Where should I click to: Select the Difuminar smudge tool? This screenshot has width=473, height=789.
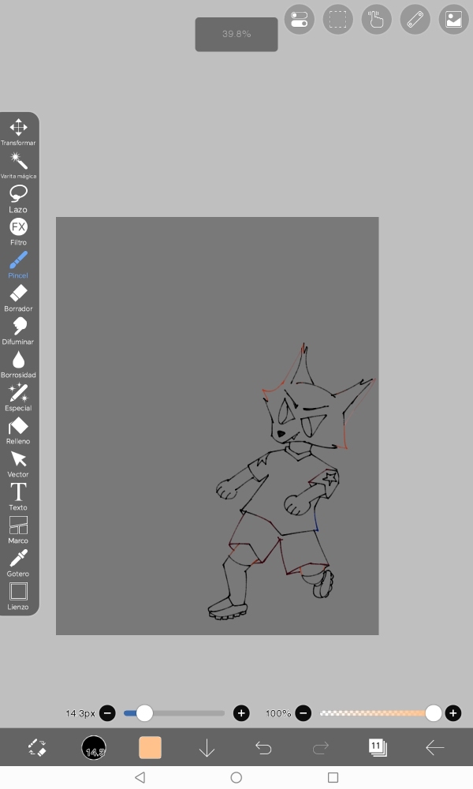18,331
